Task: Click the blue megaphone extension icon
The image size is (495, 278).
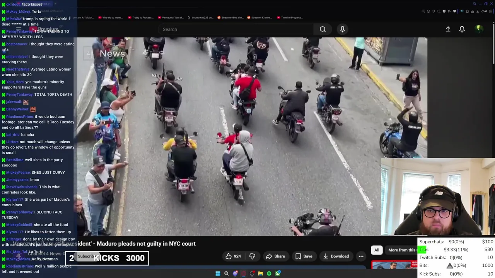Action: point(462,11)
